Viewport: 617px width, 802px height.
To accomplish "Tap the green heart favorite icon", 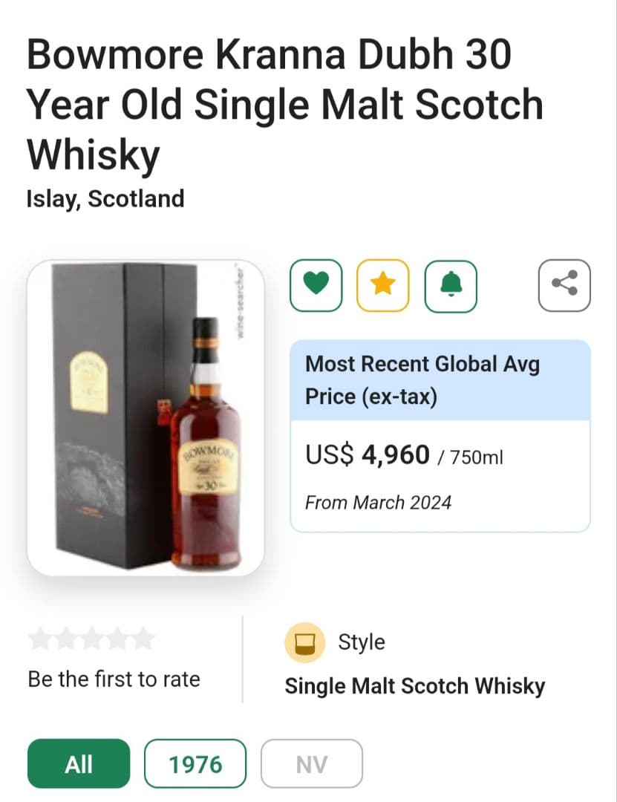I will tap(316, 285).
